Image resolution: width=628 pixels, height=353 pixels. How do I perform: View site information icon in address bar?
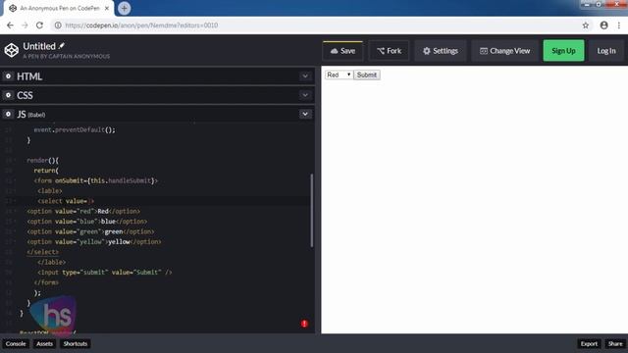[58, 25]
